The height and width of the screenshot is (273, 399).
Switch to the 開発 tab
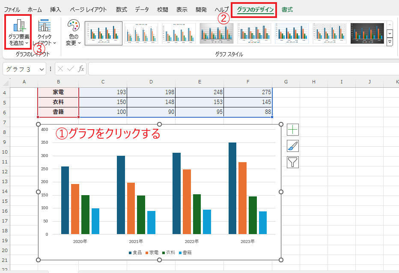click(201, 10)
